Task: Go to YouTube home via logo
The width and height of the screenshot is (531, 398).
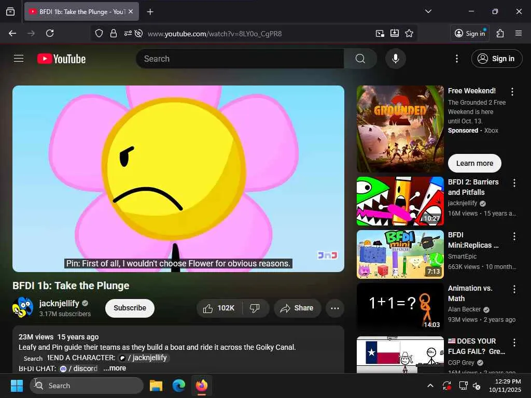Action: (61, 59)
